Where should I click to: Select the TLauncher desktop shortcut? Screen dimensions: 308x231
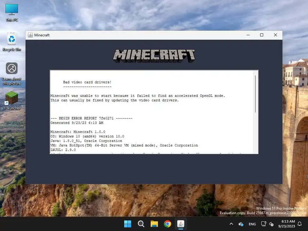tap(12, 100)
